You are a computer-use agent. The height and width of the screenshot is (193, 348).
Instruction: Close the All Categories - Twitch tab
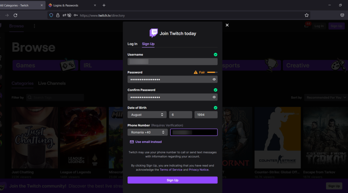click(x=41, y=5)
